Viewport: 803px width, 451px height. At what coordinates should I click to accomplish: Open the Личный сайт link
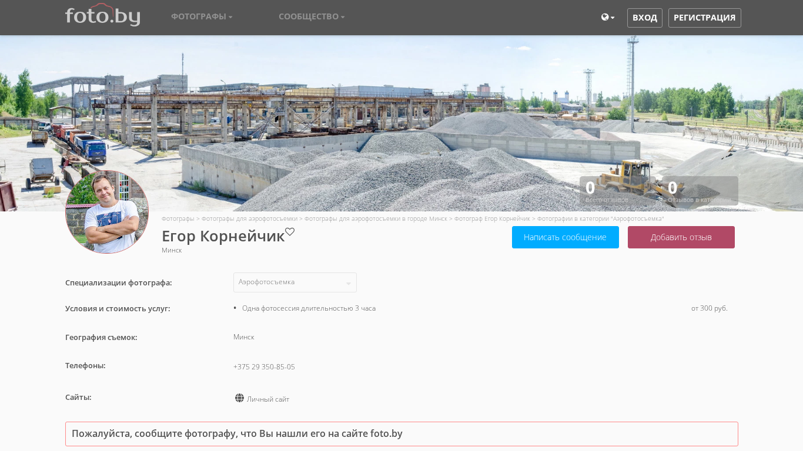coord(268,399)
